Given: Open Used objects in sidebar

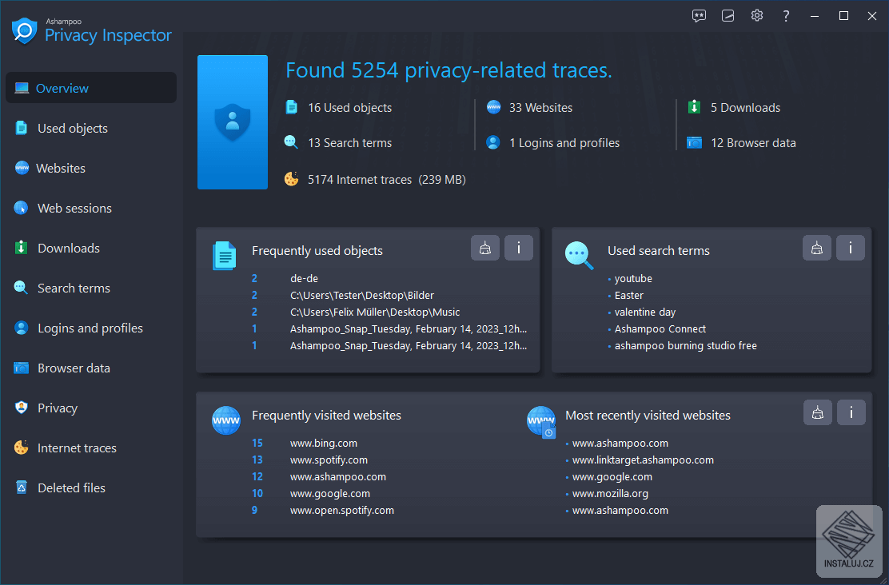Looking at the screenshot, I should 72,128.
